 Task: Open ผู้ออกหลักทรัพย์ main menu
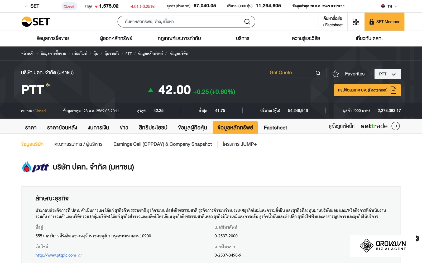[116, 38]
